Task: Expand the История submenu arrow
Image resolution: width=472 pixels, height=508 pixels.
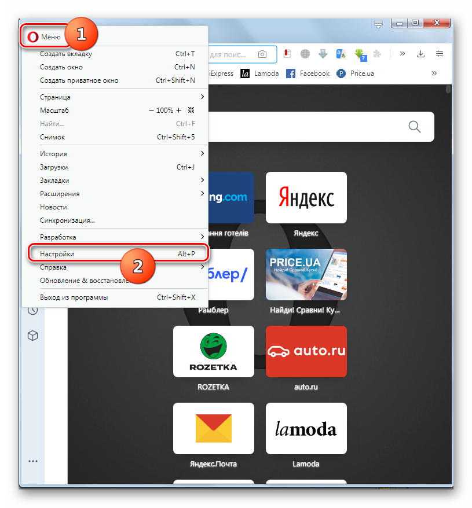Action: click(x=202, y=153)
